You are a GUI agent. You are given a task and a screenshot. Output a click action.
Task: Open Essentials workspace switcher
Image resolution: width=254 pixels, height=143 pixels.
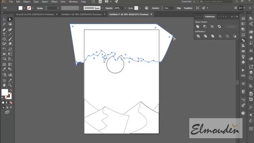tap(188, 2)
